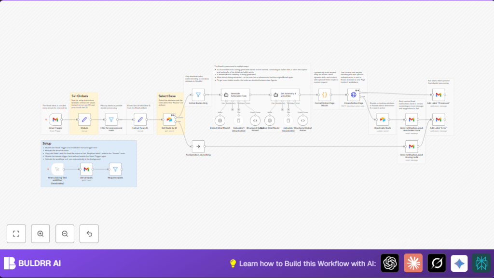Select the Extract Route ID node

coord(140,119)
